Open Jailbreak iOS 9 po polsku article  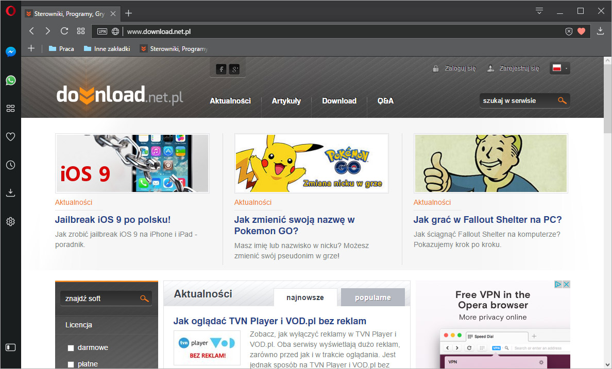pos(113,220)
